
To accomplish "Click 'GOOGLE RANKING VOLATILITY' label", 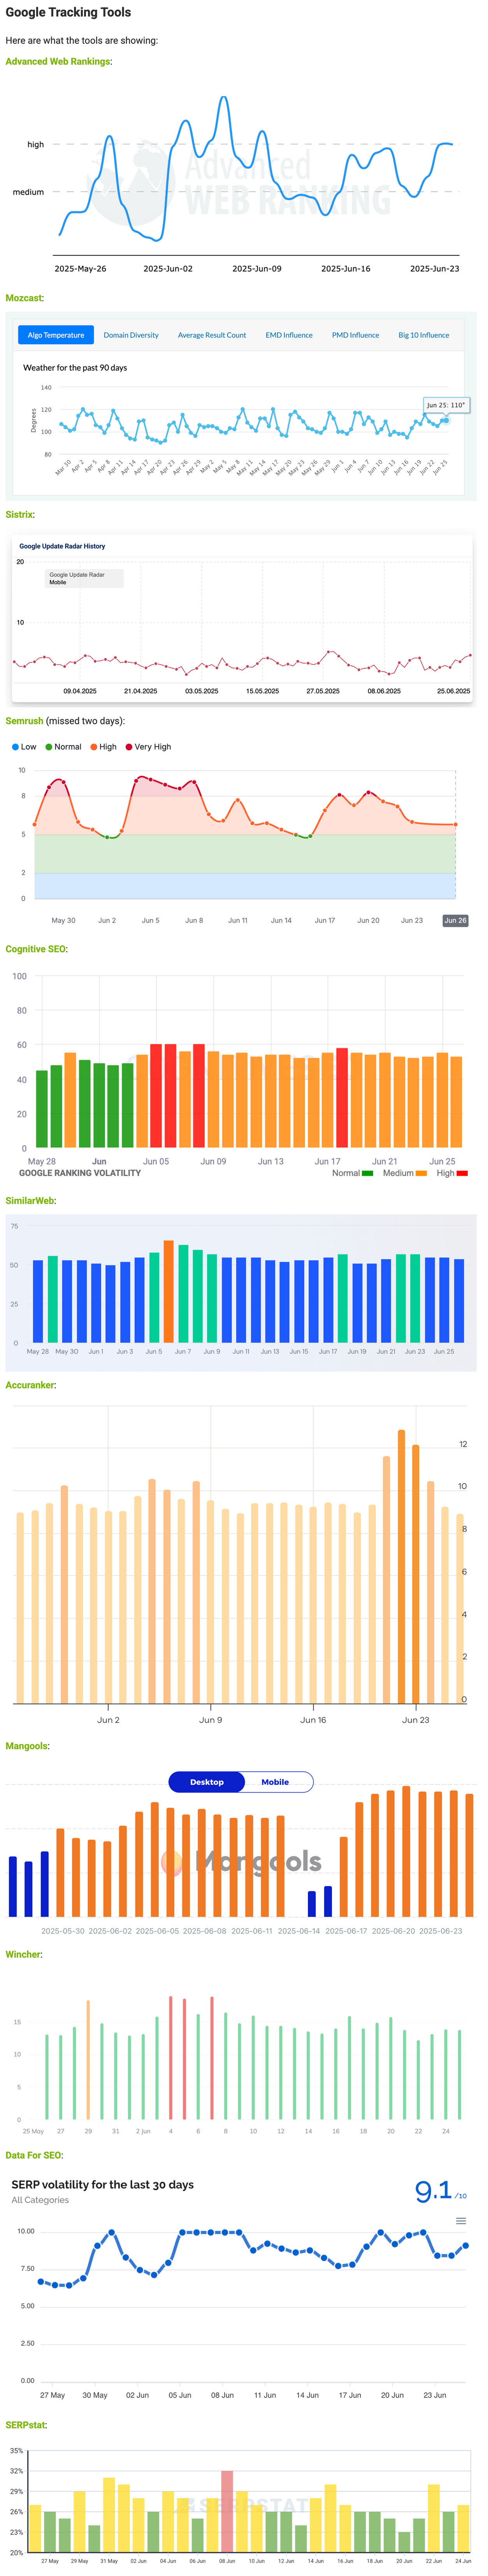I will 80,1173.
